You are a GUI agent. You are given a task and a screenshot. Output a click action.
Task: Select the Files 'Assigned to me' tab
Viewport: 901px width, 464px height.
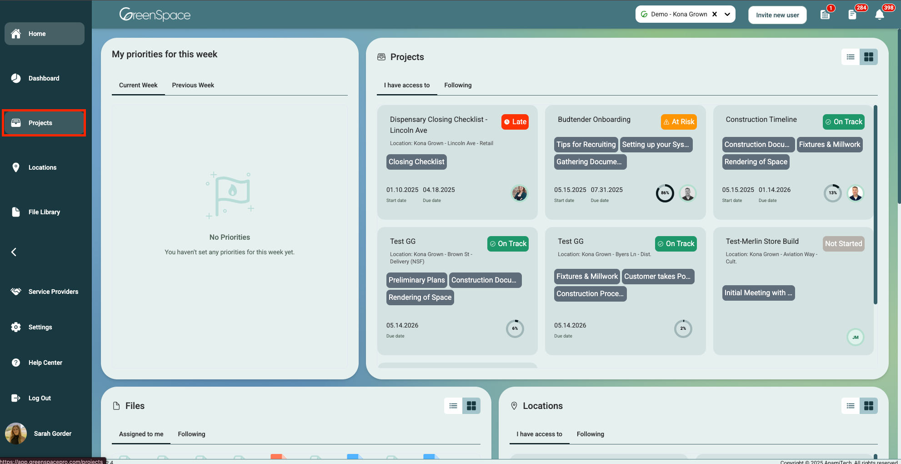(141, 434)
